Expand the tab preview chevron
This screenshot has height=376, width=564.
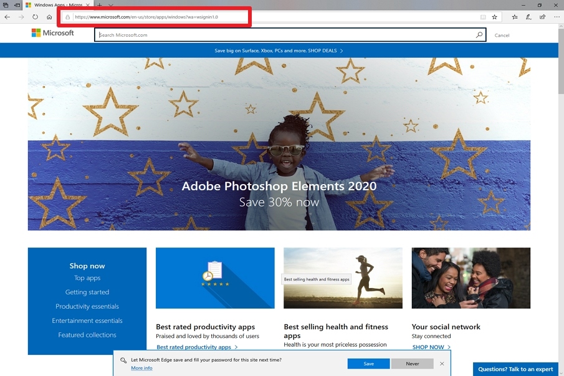[x=111, y=5]
